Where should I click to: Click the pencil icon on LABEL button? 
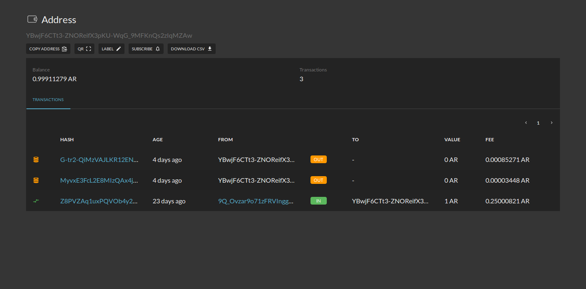click(118, 48)
